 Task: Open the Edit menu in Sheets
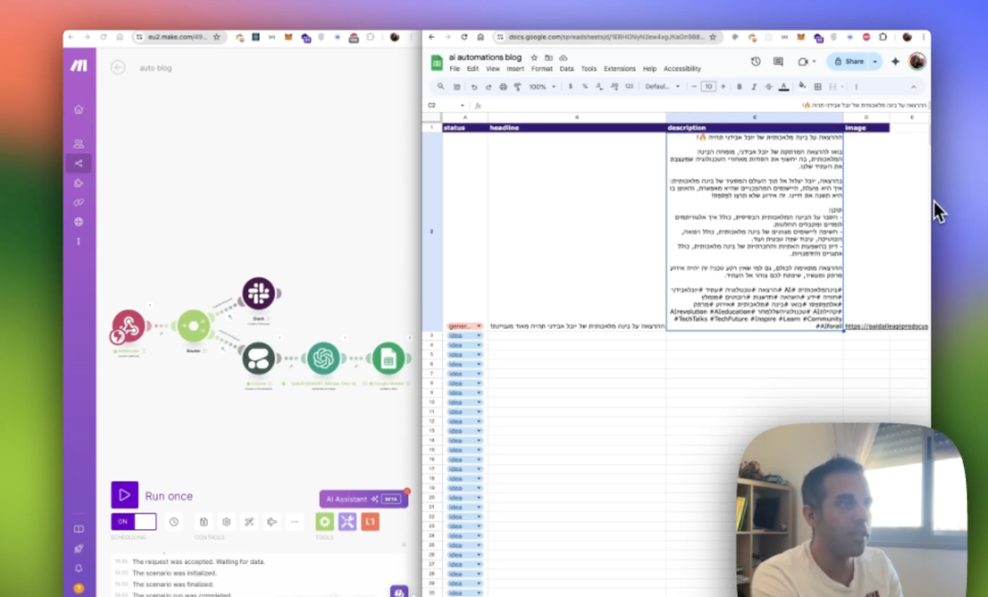click(x=472, y=69)
